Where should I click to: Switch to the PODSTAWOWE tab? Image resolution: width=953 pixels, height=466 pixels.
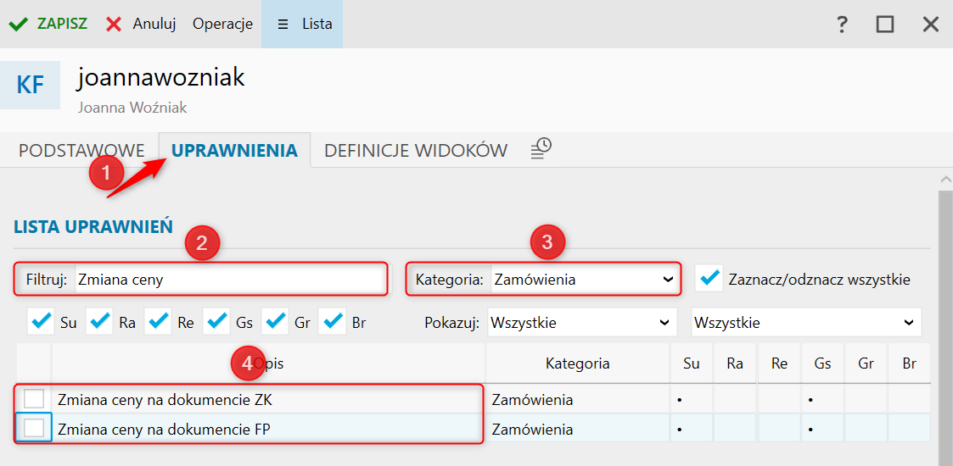[x=79, y=151]
